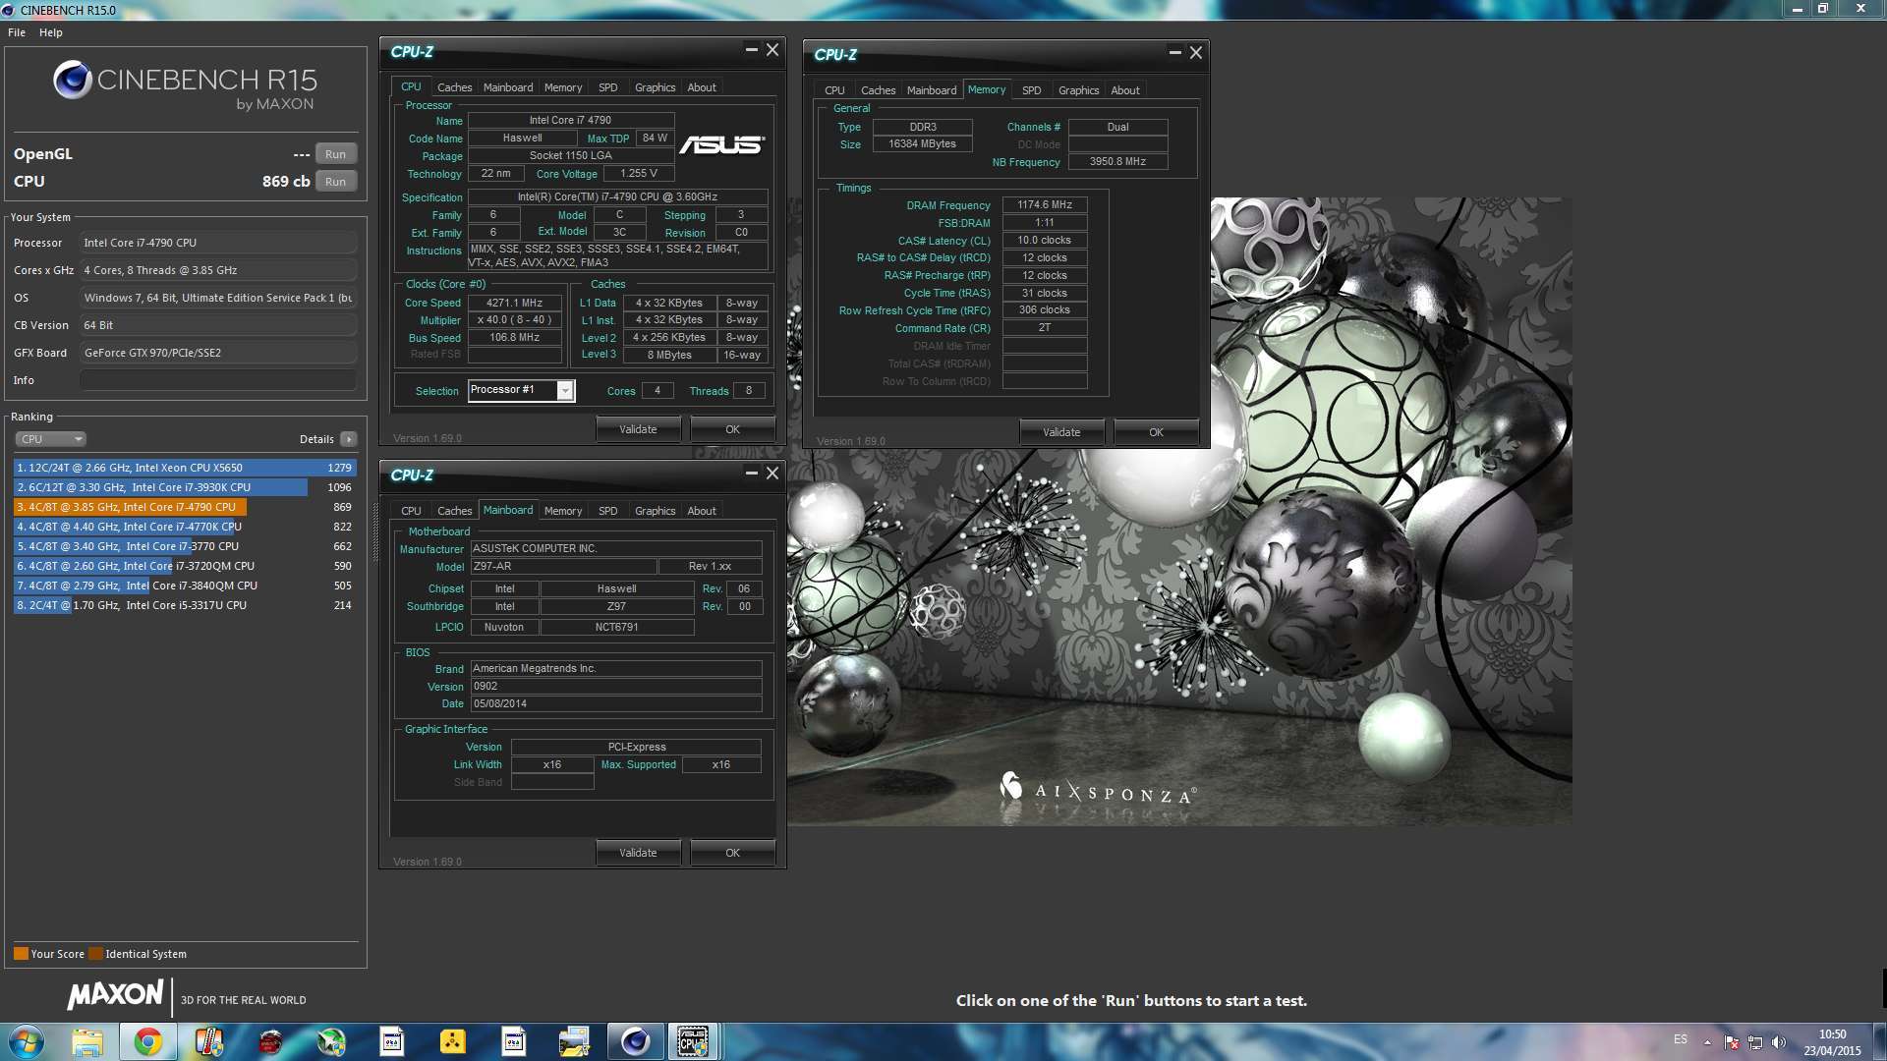The height and width of the screenshot is (1061, 1887).
Task: Open the File menu in Cinebench
Action: pos(17,32)
